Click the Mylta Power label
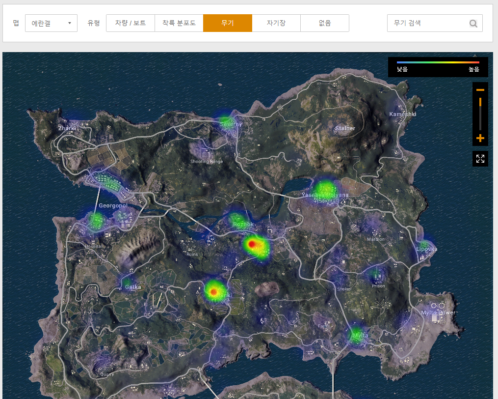 point(438,313)
